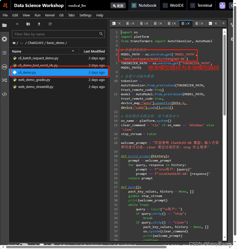Viewport: 237px width, 249px height.
Task: Open the code snippets sidebar icon
Action: [x=4, y=94]
